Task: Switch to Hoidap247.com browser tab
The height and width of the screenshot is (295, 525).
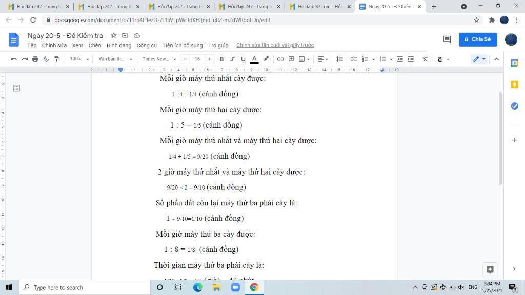Action: 319,6
